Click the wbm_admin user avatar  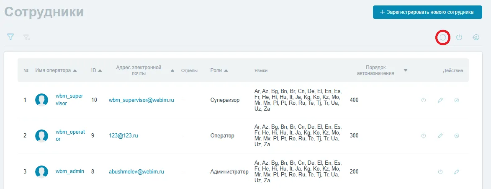click(x=41, y=171)
